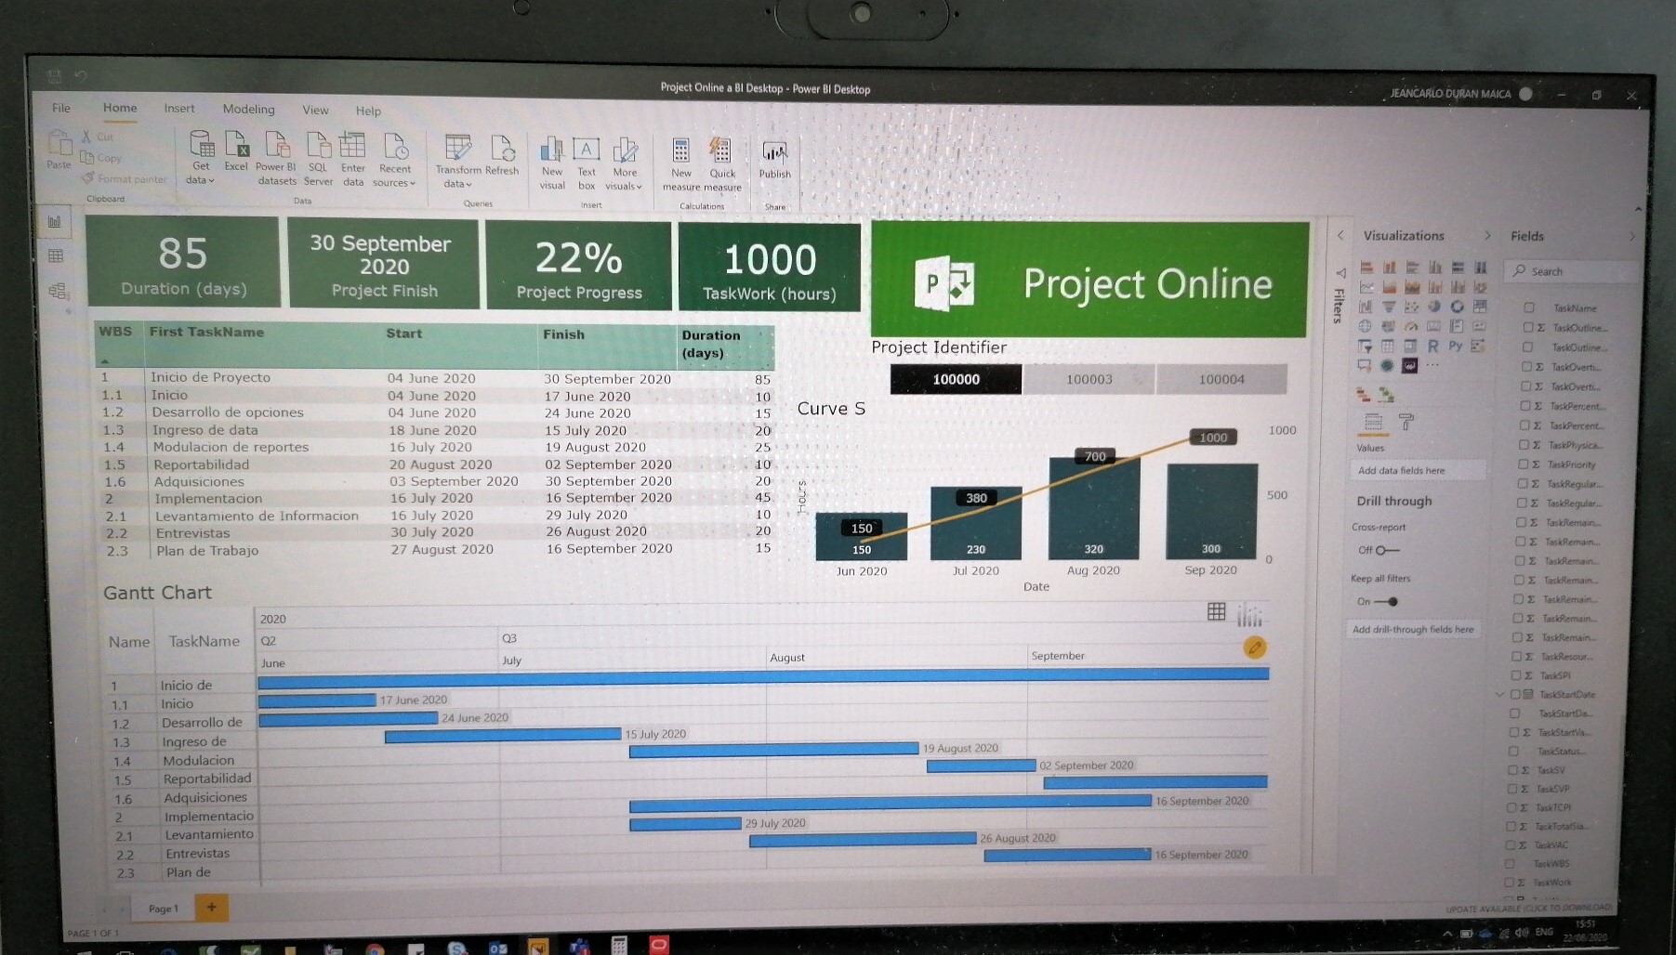
Task: Open more visualizations ellipsis menu
Action: point(1432,365)
